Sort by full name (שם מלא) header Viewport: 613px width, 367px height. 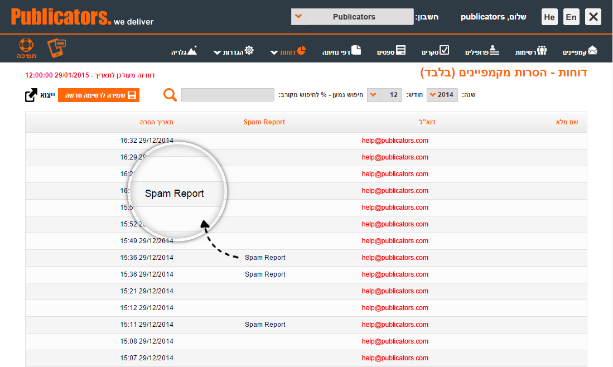click(x=567, y=122)
